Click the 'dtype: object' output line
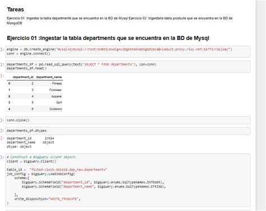The image size is (266, 211). (19, 146)
